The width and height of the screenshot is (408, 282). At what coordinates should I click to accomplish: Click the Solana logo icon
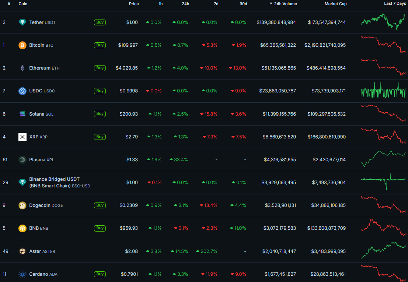pyautogui.click(x=22, y=114)
